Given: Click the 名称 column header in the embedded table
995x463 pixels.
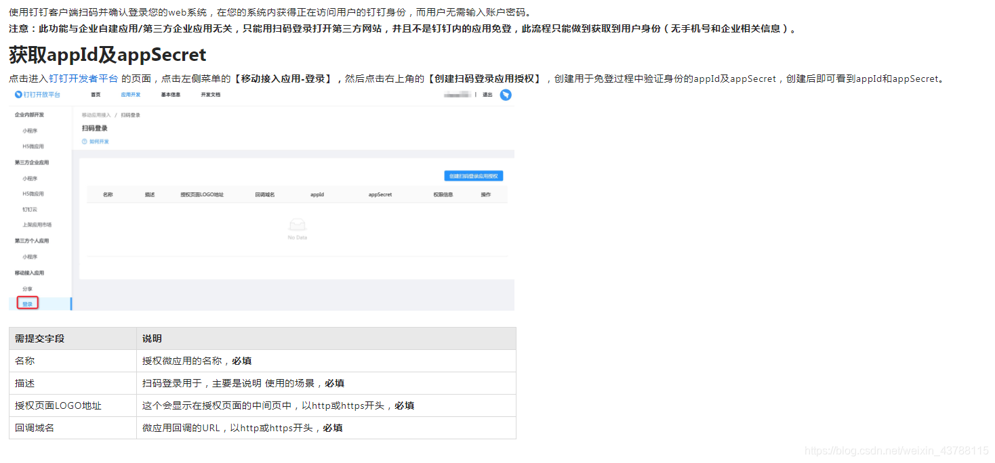Looking at the screenshot, I should pyautogui.click(x=108, y=195).
